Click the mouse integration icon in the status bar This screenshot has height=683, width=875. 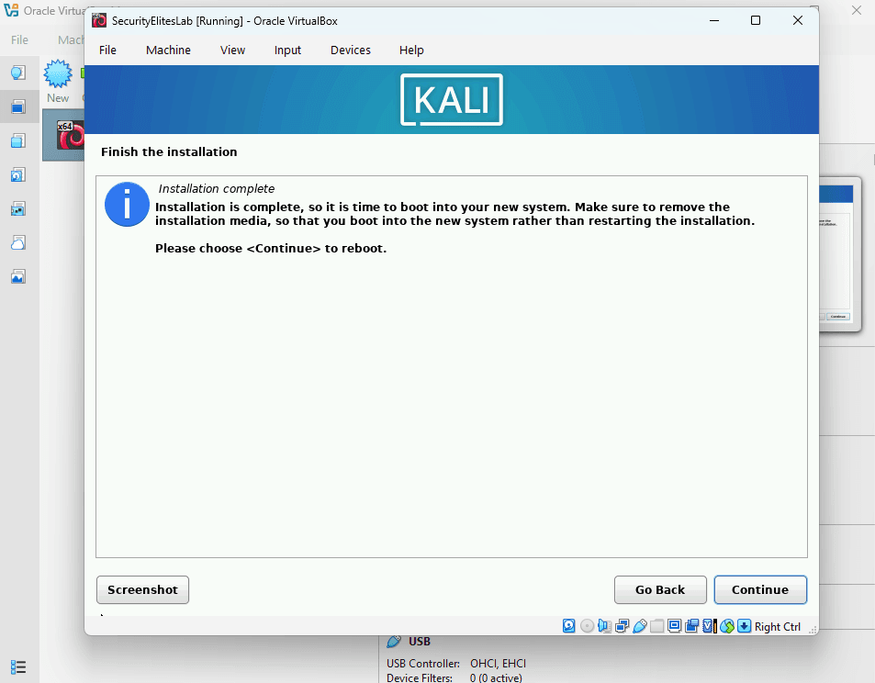724,625
